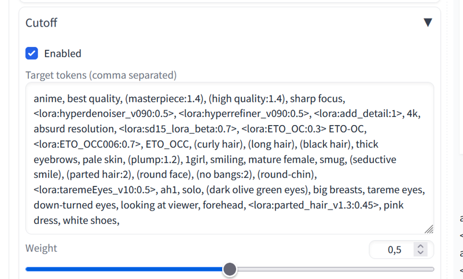Click the blue filled part of Weight slider
This screenshot has width=463, height=279.
pos(124,269)
